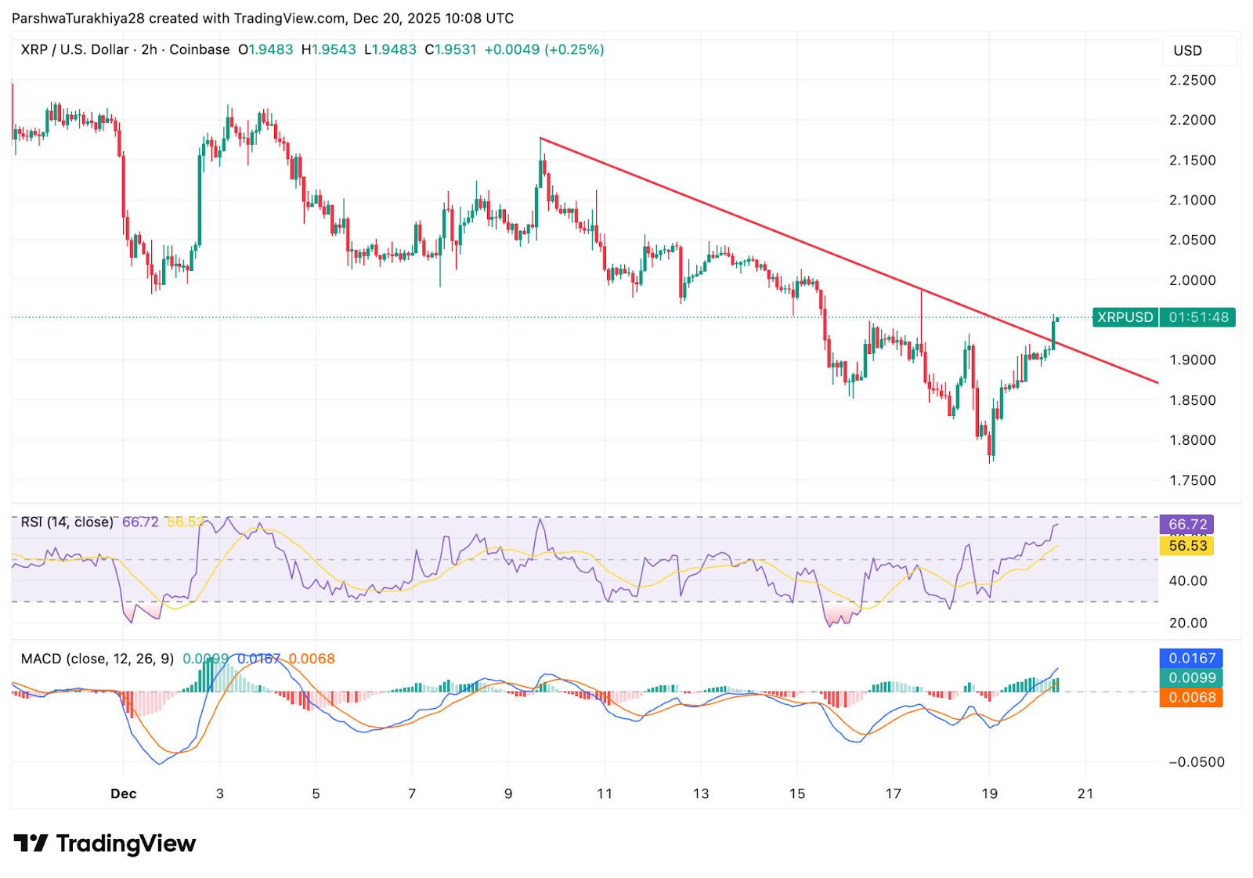
Task: Open the USD currency selector
Action: [x=1187, y=51]
